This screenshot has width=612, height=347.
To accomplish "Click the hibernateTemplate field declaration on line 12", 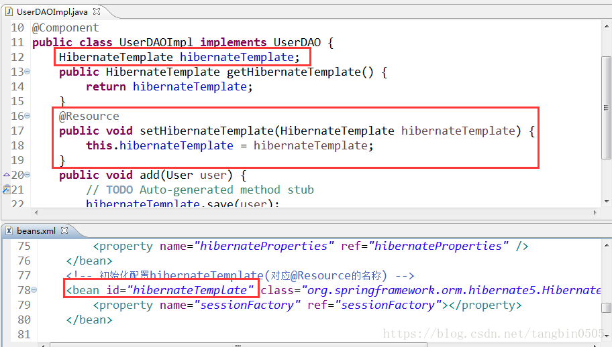I will [179, 57].
